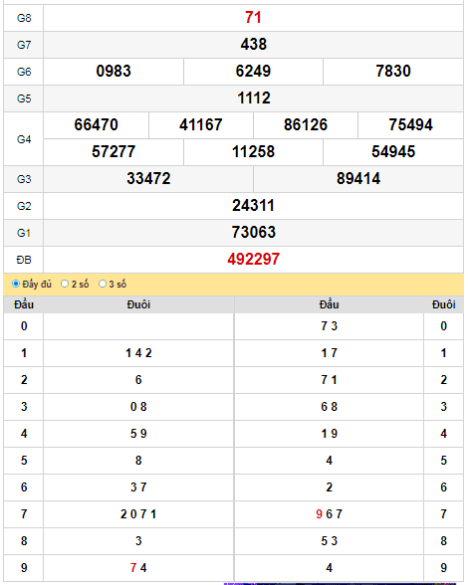468x585 pixels.
Task: Click the ĐB special prize 492297
Action: pos(254,260)
